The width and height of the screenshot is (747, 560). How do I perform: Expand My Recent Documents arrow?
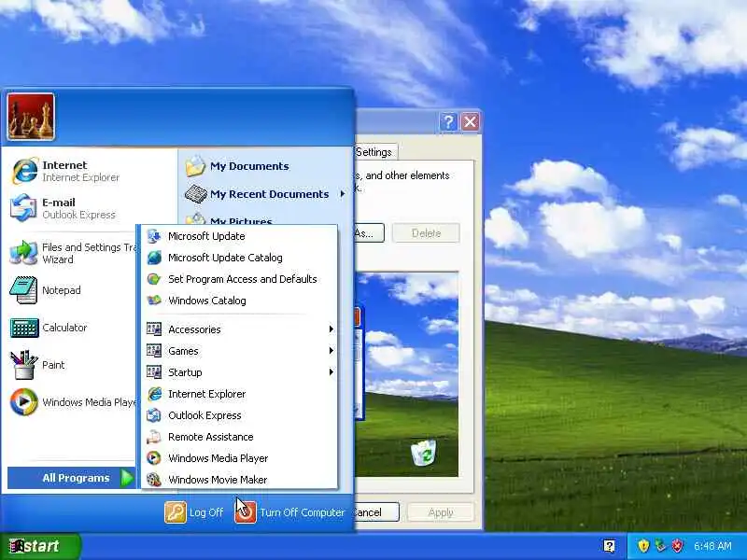(x=343, y=194)
